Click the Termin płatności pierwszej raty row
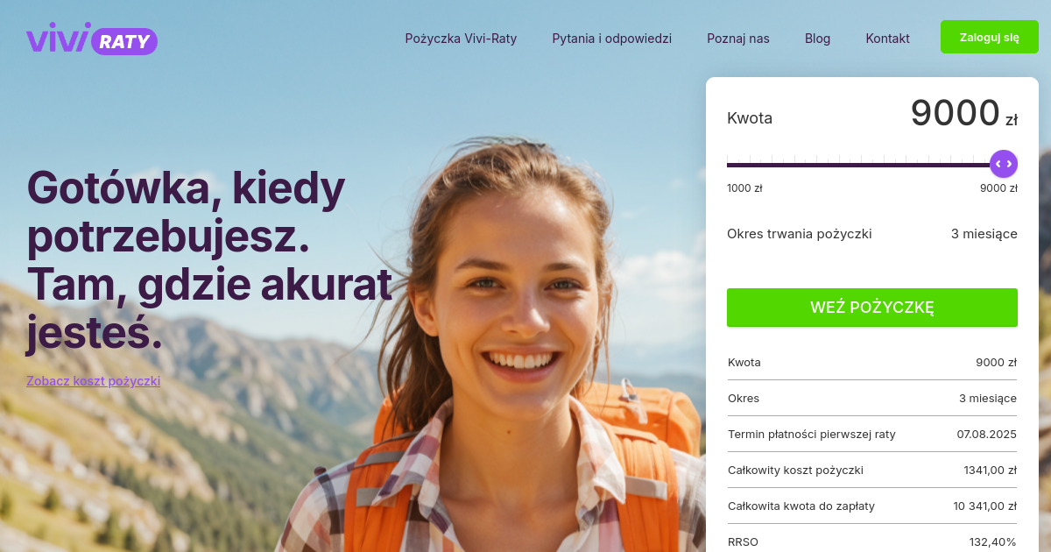The image size is (1051, 552). (872, 434)
